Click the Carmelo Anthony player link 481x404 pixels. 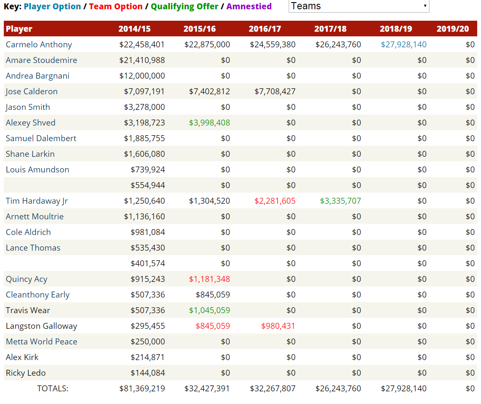point(39,45)
